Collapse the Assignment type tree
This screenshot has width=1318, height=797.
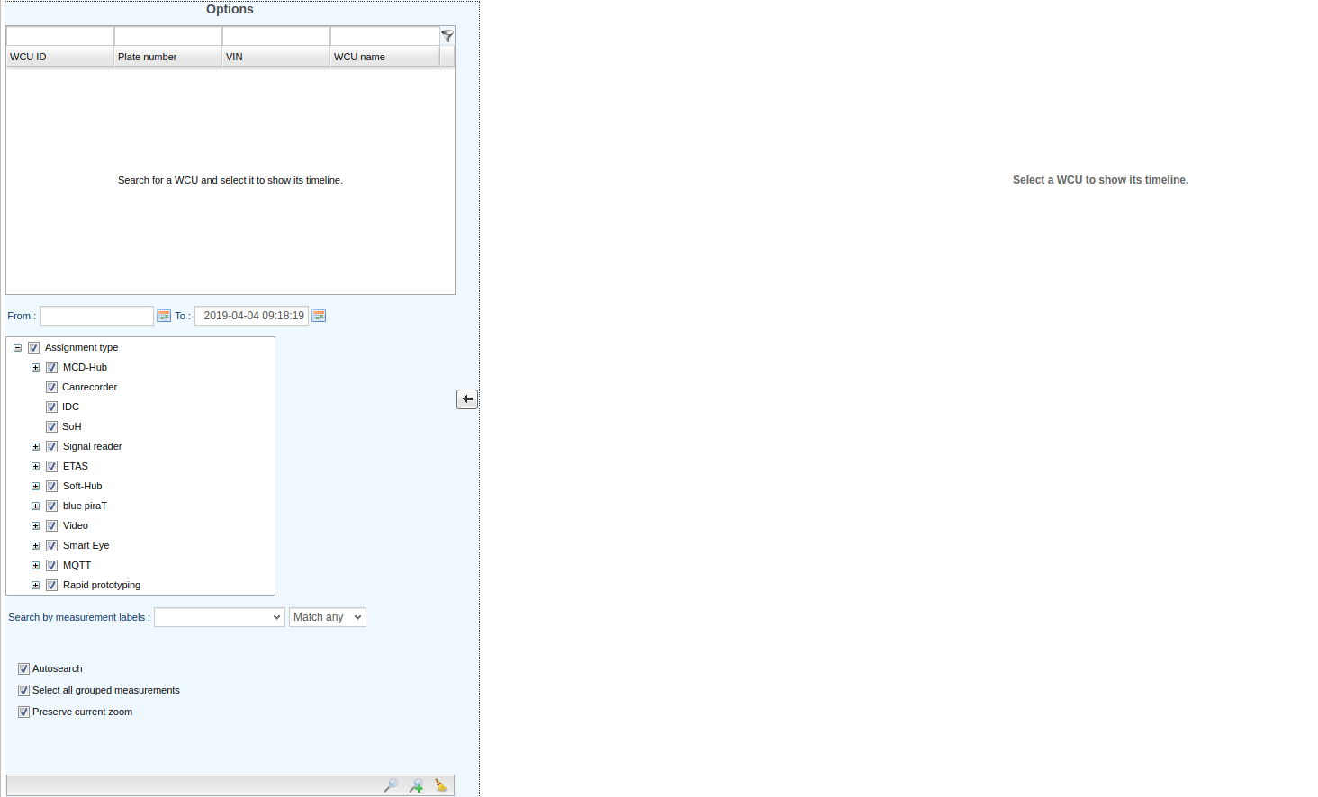tap(17, 348)
